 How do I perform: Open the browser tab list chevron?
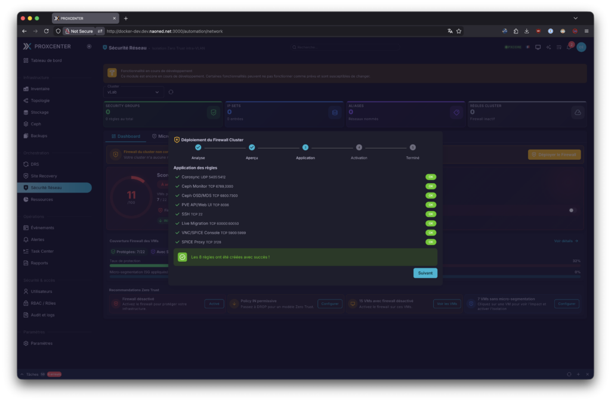pos(575,18)
